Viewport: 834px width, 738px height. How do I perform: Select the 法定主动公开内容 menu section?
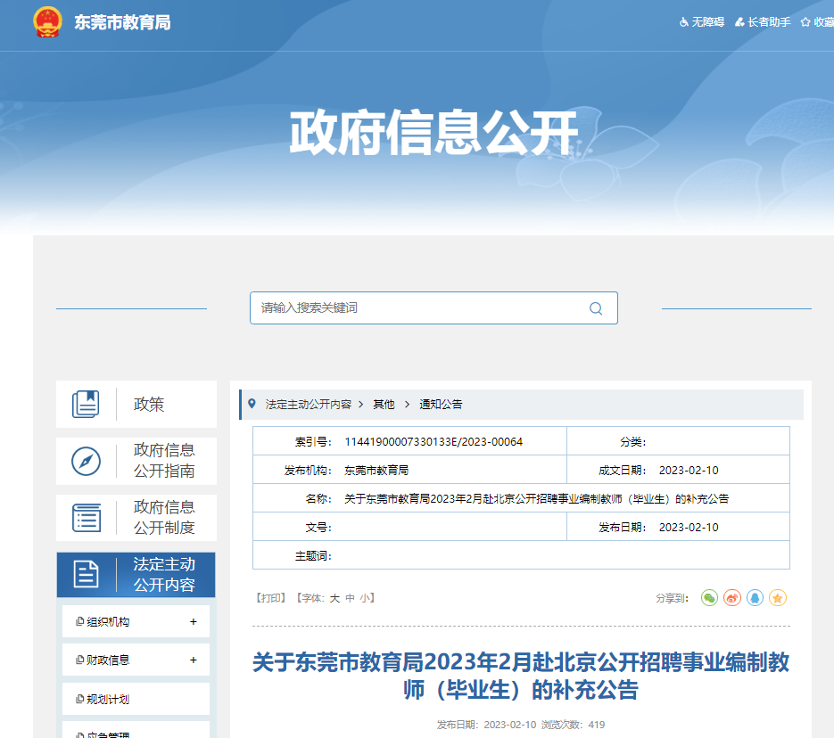(x=136, y=575)
